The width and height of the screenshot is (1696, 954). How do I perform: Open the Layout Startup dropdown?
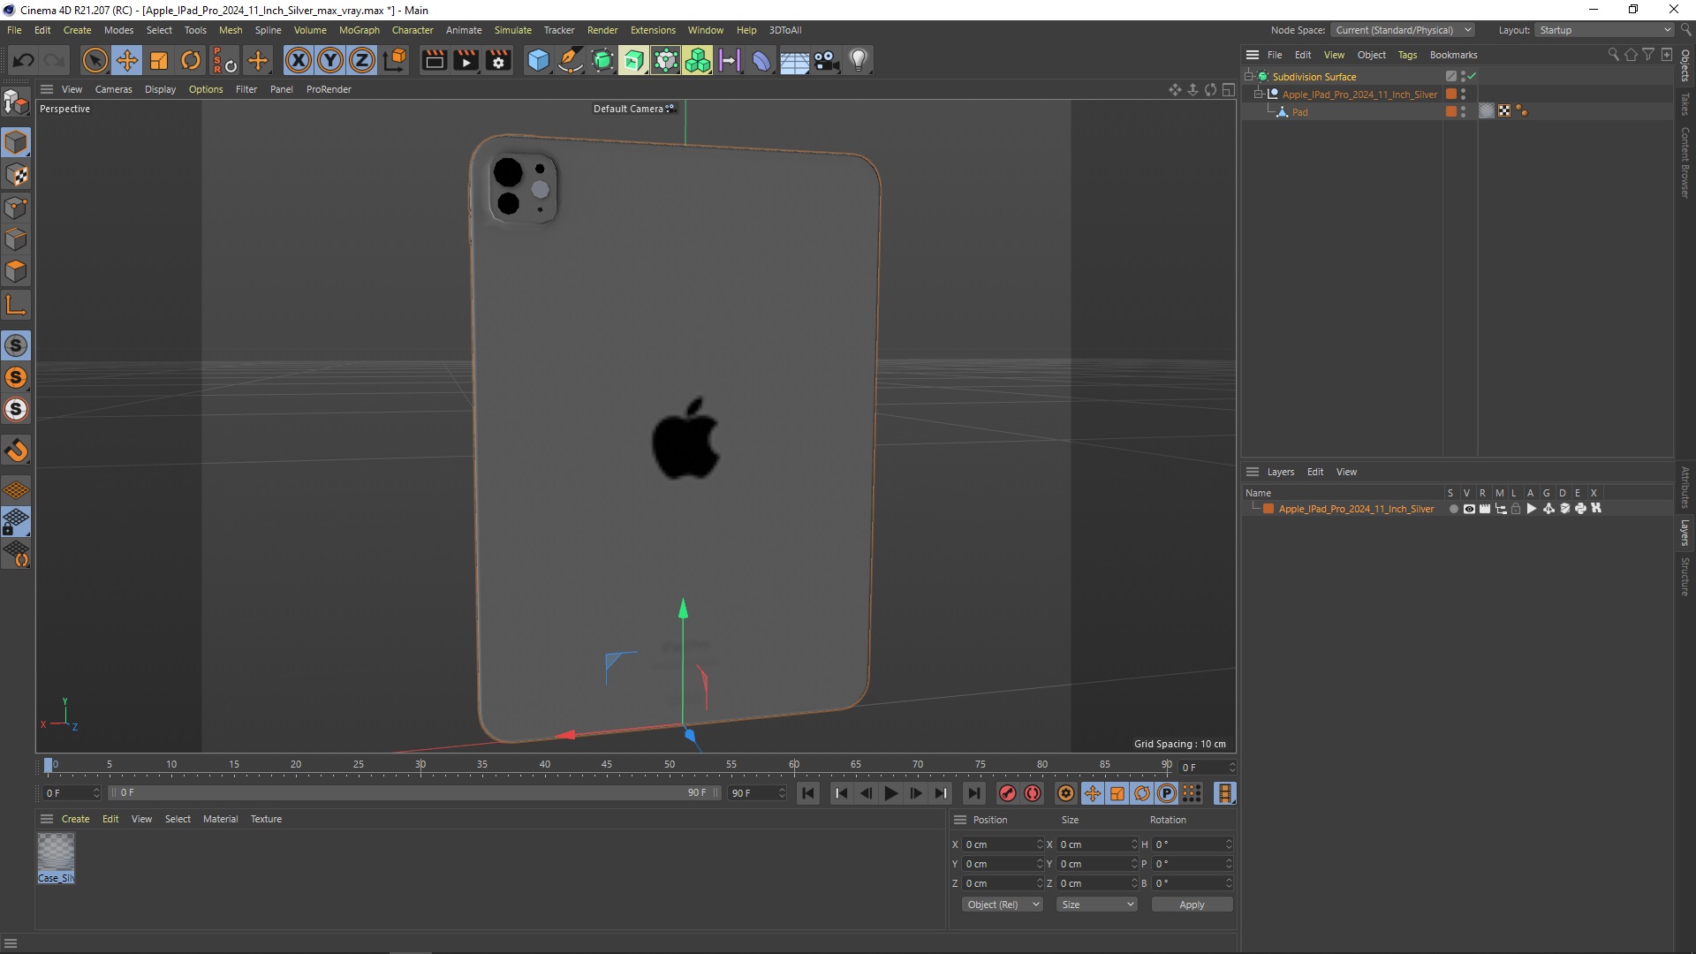(1604, 30)
